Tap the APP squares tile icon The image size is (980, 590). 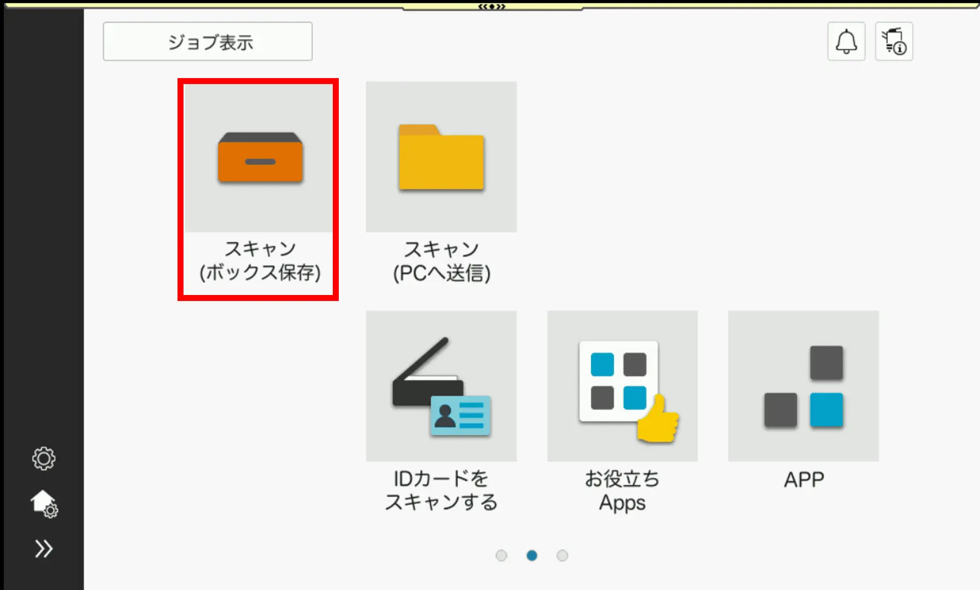point(803,386)
